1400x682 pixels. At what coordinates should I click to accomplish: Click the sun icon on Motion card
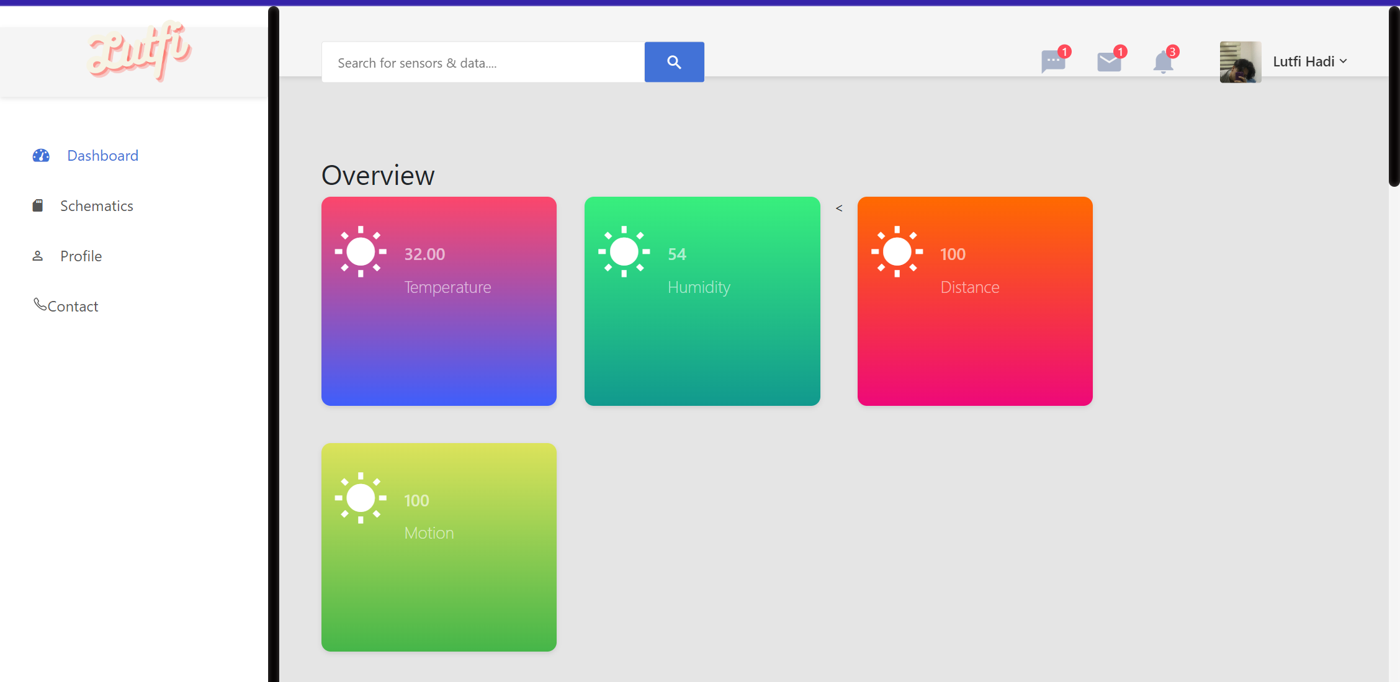pos(361,498)
